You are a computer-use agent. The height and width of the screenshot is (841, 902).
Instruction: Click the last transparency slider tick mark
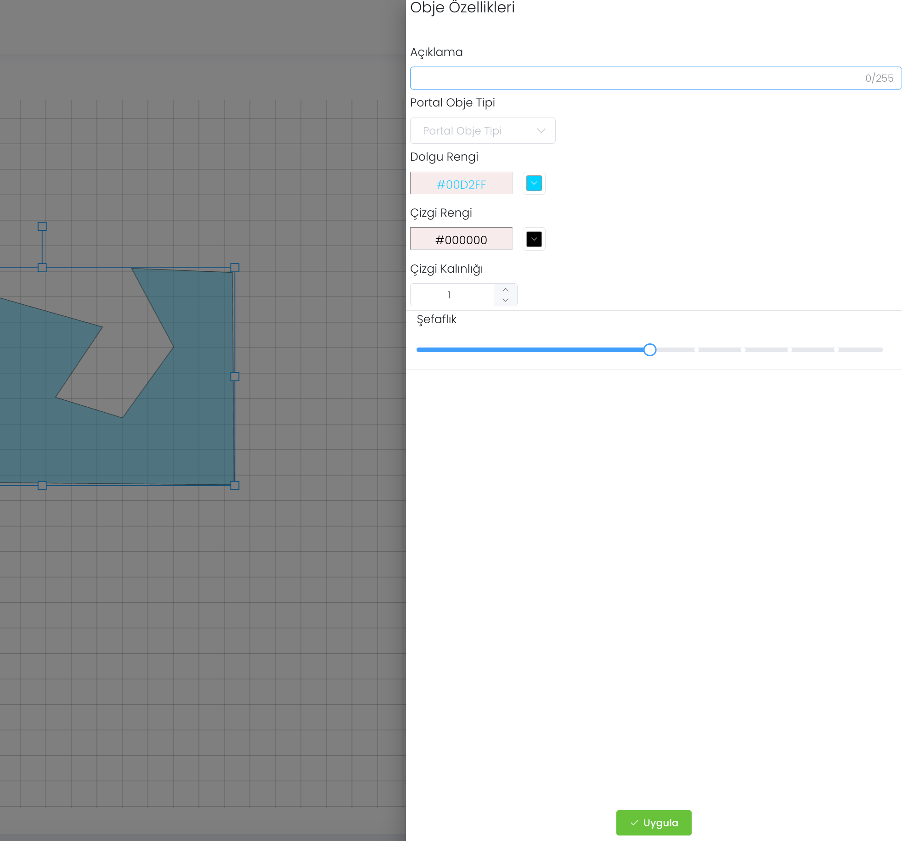tap(836, 350)
